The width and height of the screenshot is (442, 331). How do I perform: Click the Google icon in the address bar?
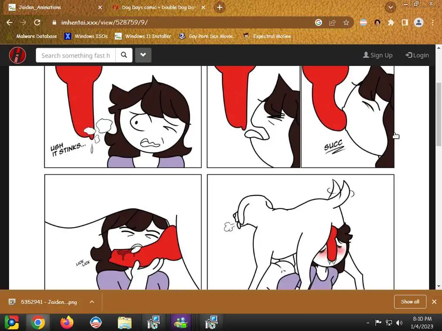click(319, 22)
